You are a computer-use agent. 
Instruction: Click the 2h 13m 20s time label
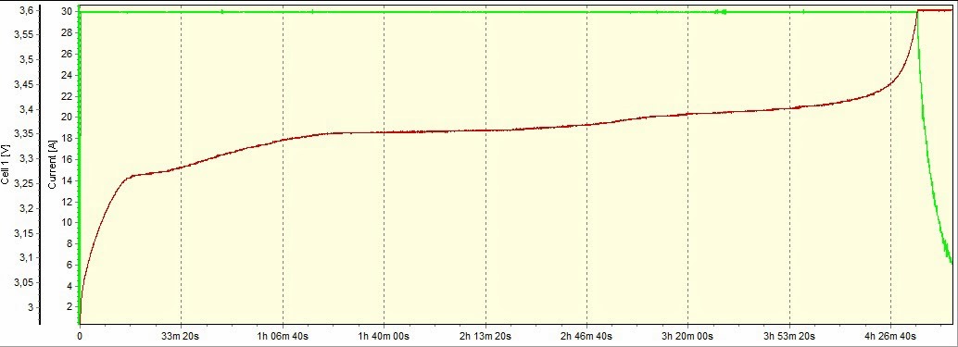[485, 336]
